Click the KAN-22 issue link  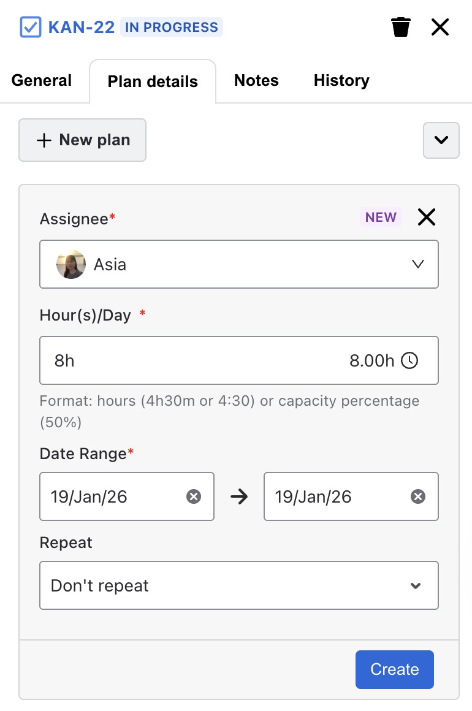pos(82,28)
